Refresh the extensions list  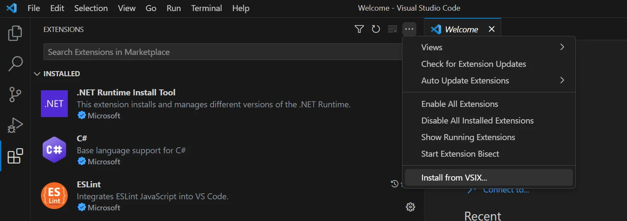[376, 29]
